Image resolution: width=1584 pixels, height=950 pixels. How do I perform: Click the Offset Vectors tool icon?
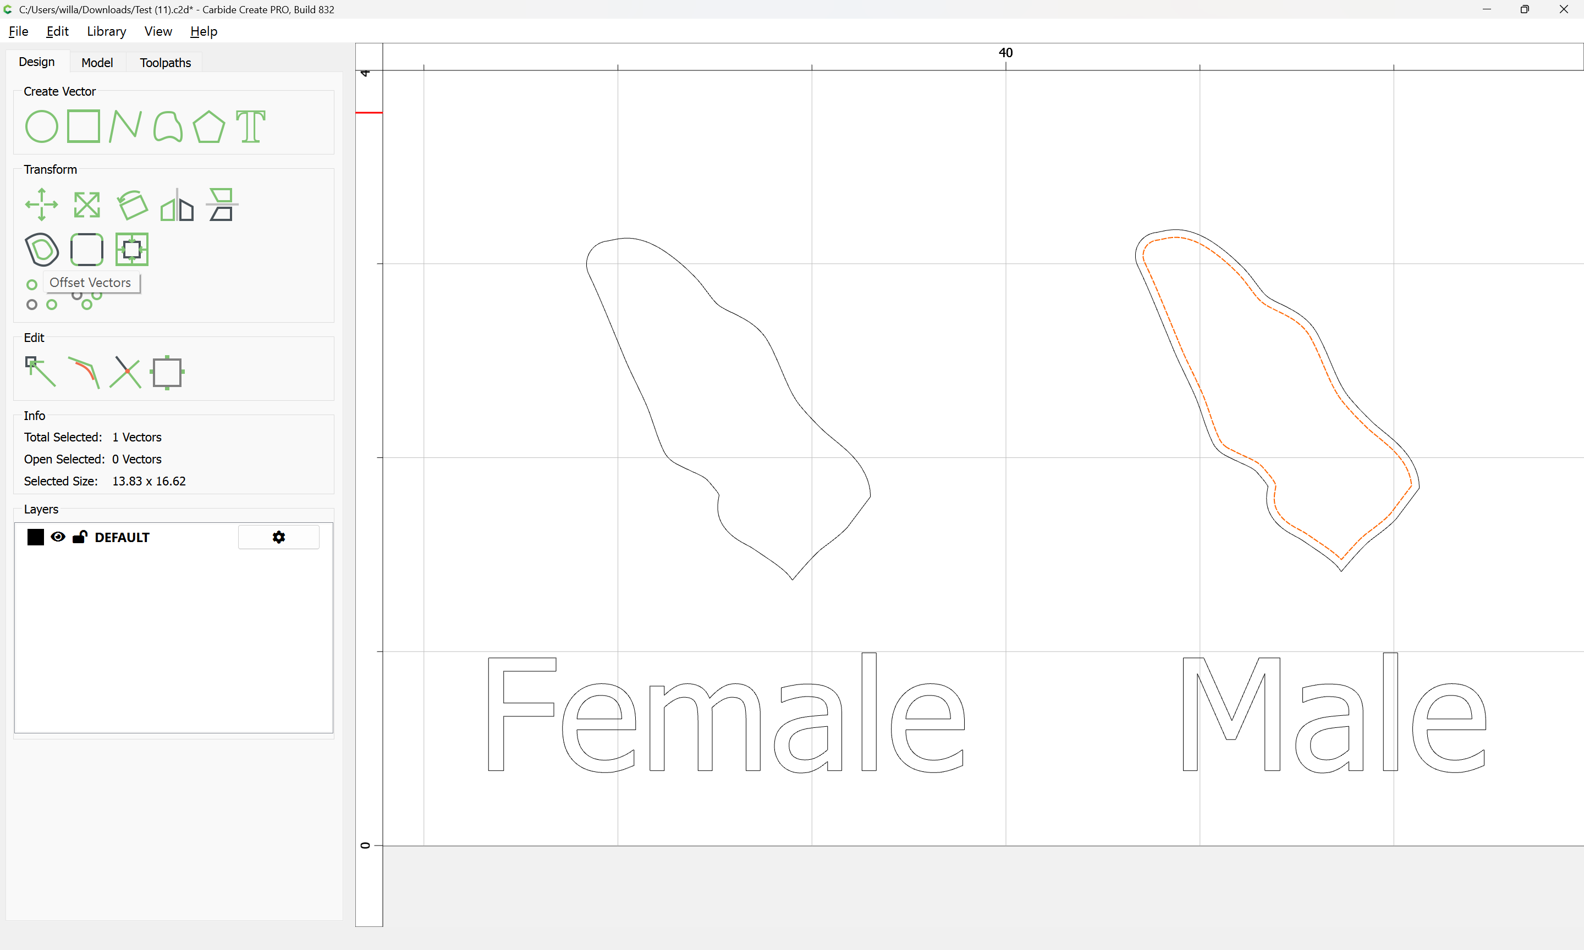[x=42, y=249]
